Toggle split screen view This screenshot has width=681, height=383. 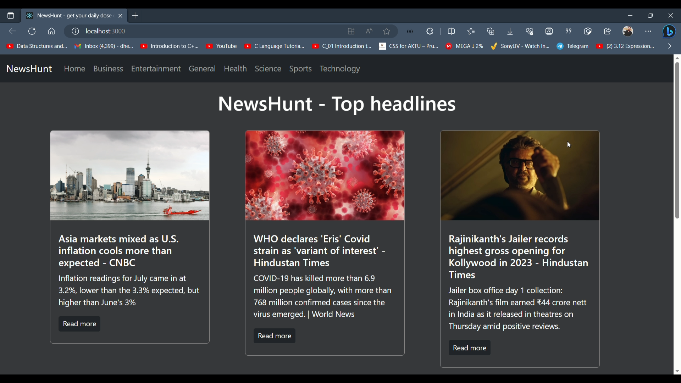click(x=452, y=31)
